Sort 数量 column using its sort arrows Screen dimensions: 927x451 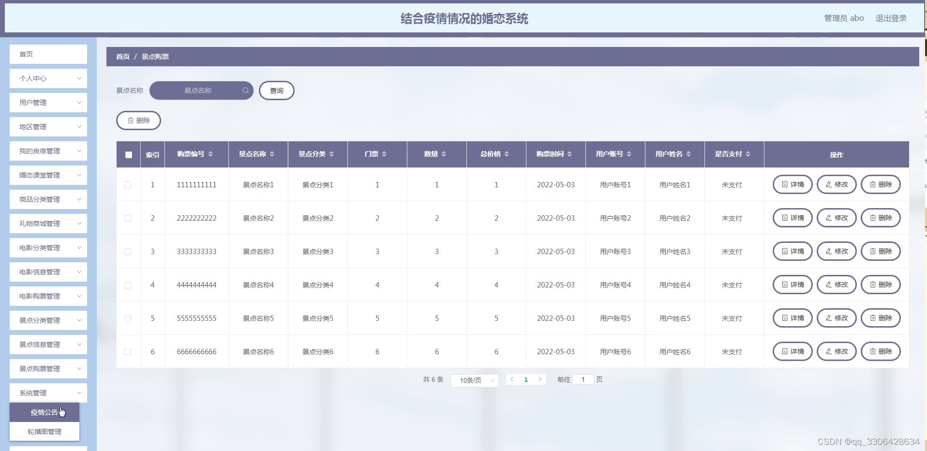444,154
